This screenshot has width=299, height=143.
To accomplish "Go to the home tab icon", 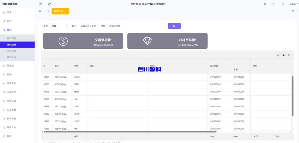I will click(48, 11).
